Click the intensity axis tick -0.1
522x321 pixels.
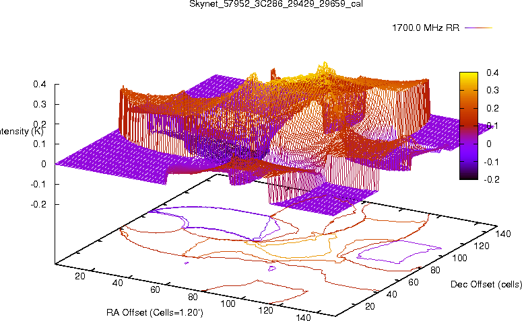pyautogui.click(x=38, y=184)
